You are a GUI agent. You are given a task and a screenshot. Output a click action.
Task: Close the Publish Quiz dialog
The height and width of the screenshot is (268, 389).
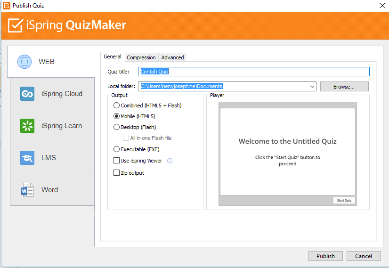[382, 6]
